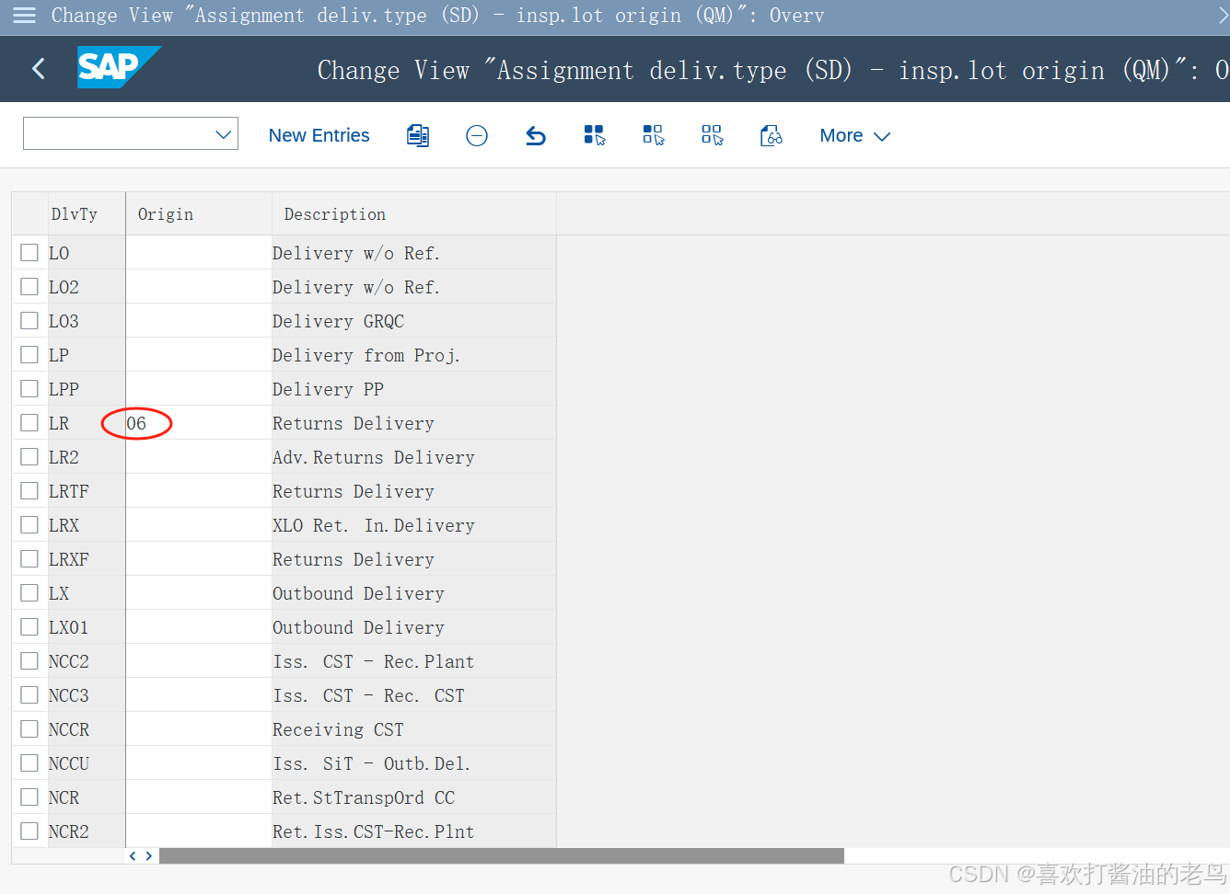Click the Copy As toolbar icon
The image size is (1230, 894).
[418, 136]
